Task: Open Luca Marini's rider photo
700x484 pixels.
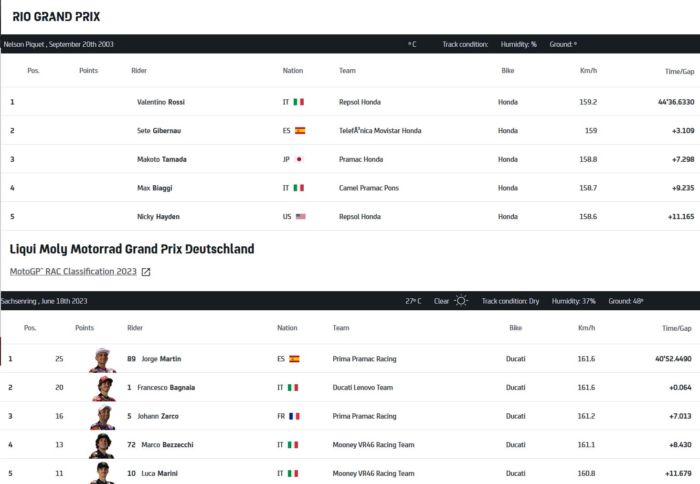Action: (103, 473)
